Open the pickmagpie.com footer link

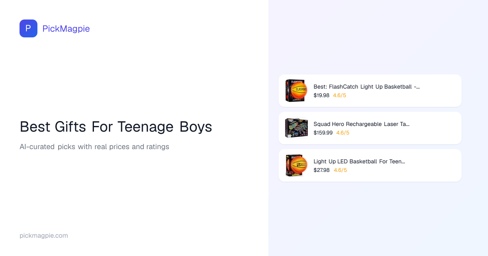[44, 236]
